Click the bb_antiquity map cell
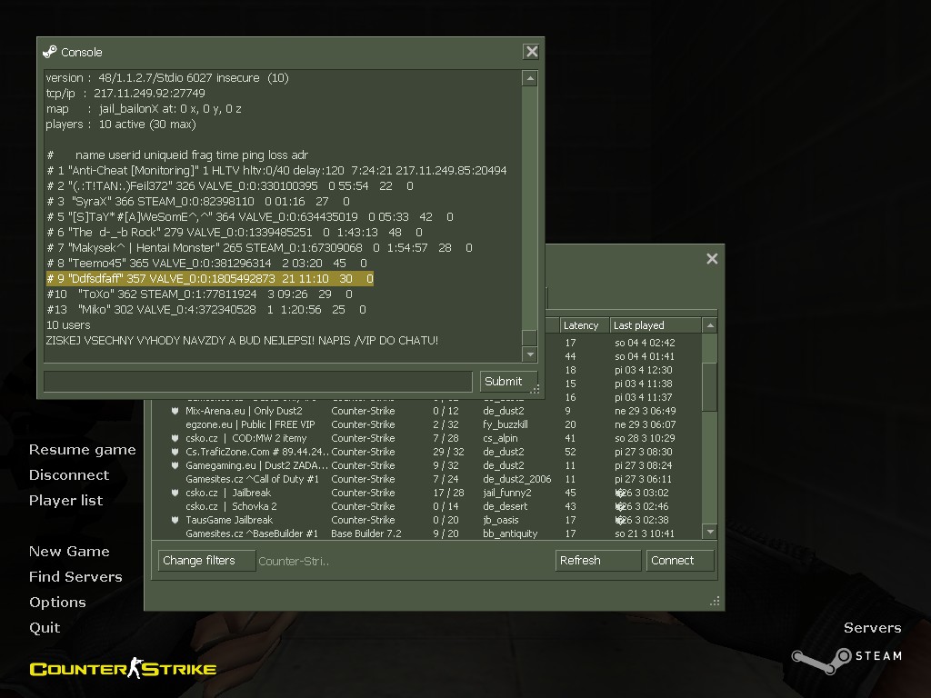 tap(511, 533)
